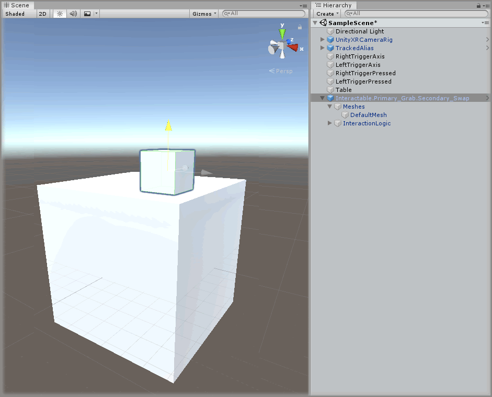
Task: Open the Scene panel options menu icon
Action: [x=304, y=5]
